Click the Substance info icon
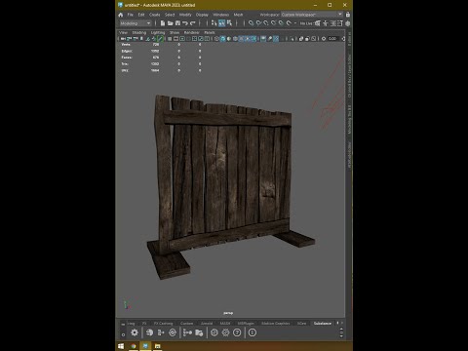The height and width of the screenshot is (351, 468). (253, 332)
